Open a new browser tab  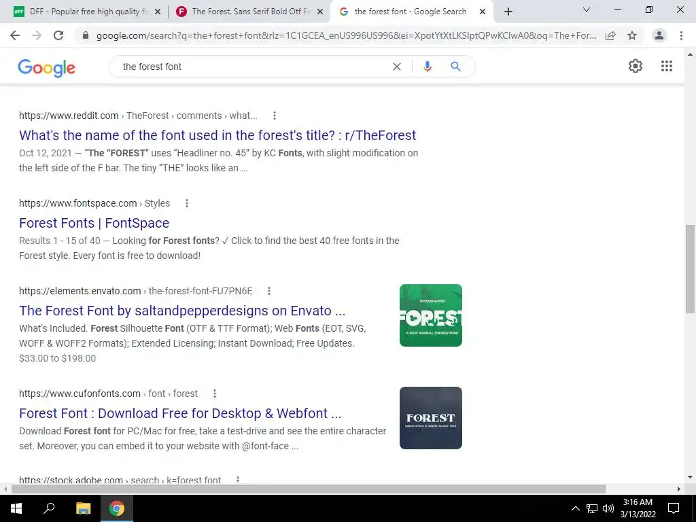click(x=508, y=12)
